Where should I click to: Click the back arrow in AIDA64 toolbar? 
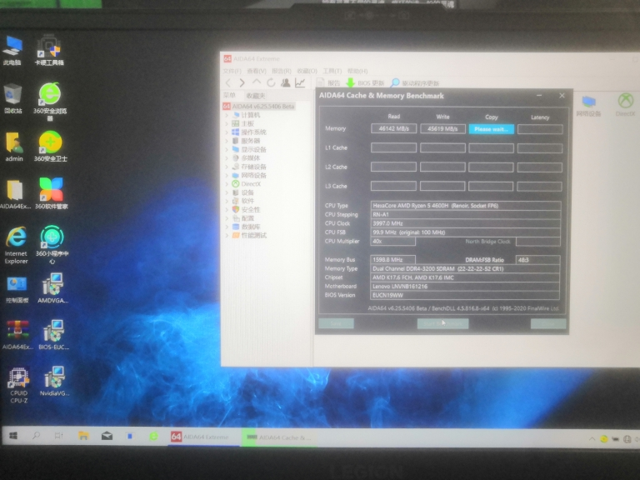coord(228,83)
